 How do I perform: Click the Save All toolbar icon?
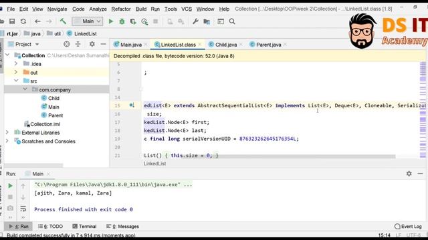(12, 21)
